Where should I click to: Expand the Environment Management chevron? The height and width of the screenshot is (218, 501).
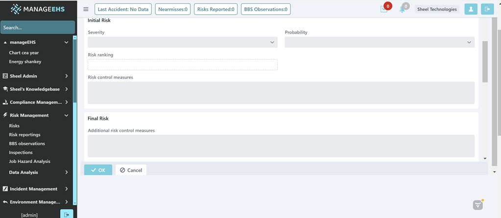coord(67,202)
